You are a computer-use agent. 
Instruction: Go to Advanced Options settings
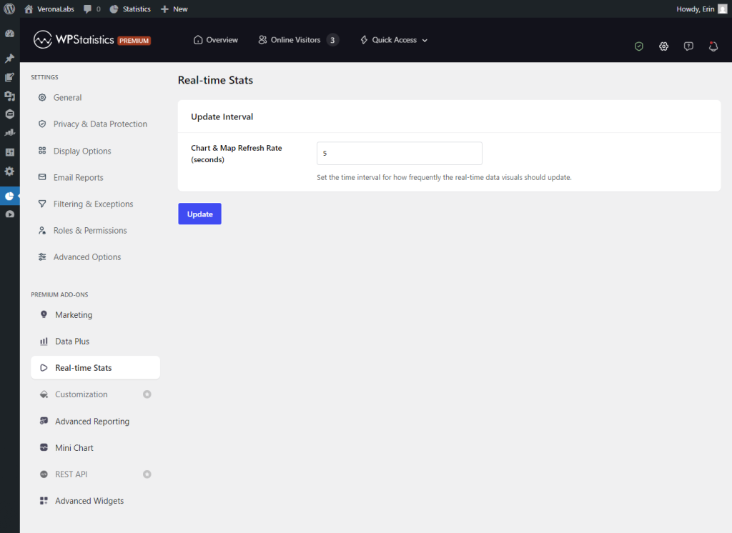click(88, 256)
